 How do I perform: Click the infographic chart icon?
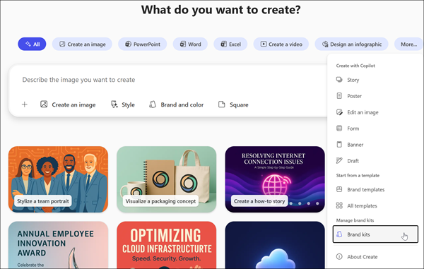click(x=325, y=44)
